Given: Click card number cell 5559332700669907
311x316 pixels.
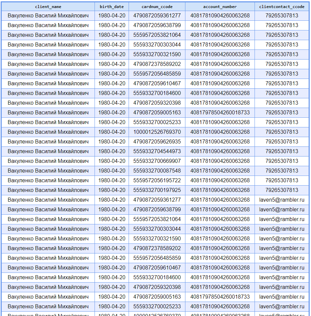Looking at the screenshot, I should tap(157, 161).
